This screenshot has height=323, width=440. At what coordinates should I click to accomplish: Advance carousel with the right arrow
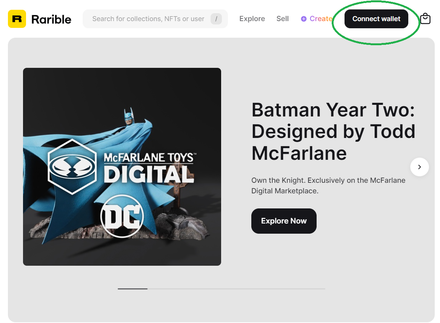[x=420, y=167]
